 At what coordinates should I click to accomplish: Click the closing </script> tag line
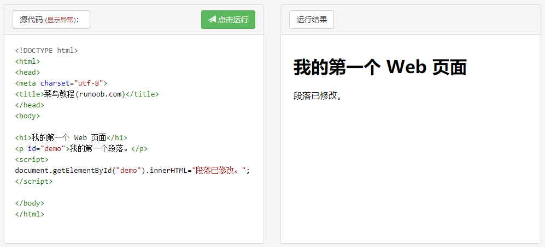34,181
